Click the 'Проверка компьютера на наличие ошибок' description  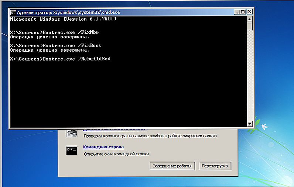(150, 136)
